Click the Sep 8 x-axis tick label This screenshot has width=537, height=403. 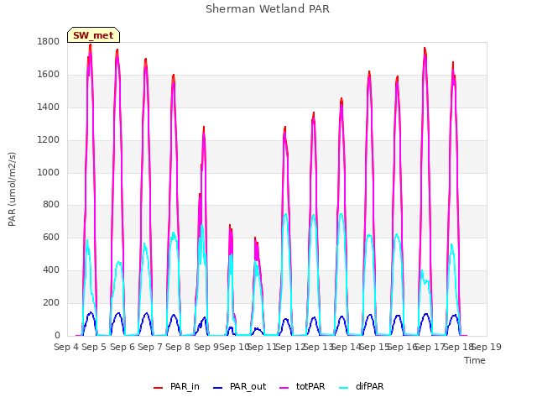pos(178,347)
